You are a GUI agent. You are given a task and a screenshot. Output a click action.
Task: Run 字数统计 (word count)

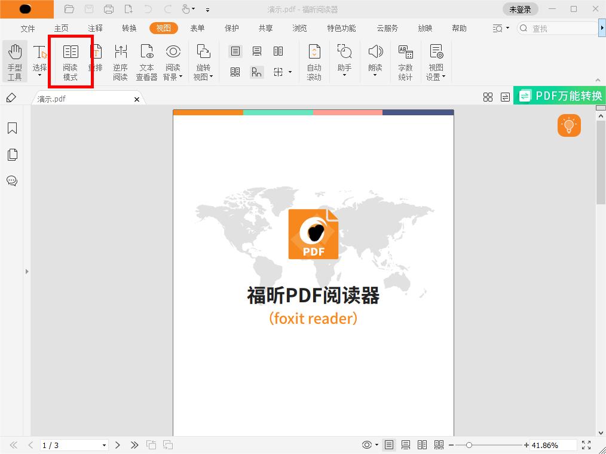tap(406, 61)
